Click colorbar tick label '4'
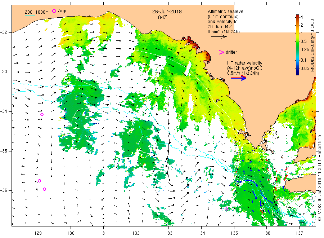Screen dimensions: 324x238 pyautogui.click(x=302, y=17)
